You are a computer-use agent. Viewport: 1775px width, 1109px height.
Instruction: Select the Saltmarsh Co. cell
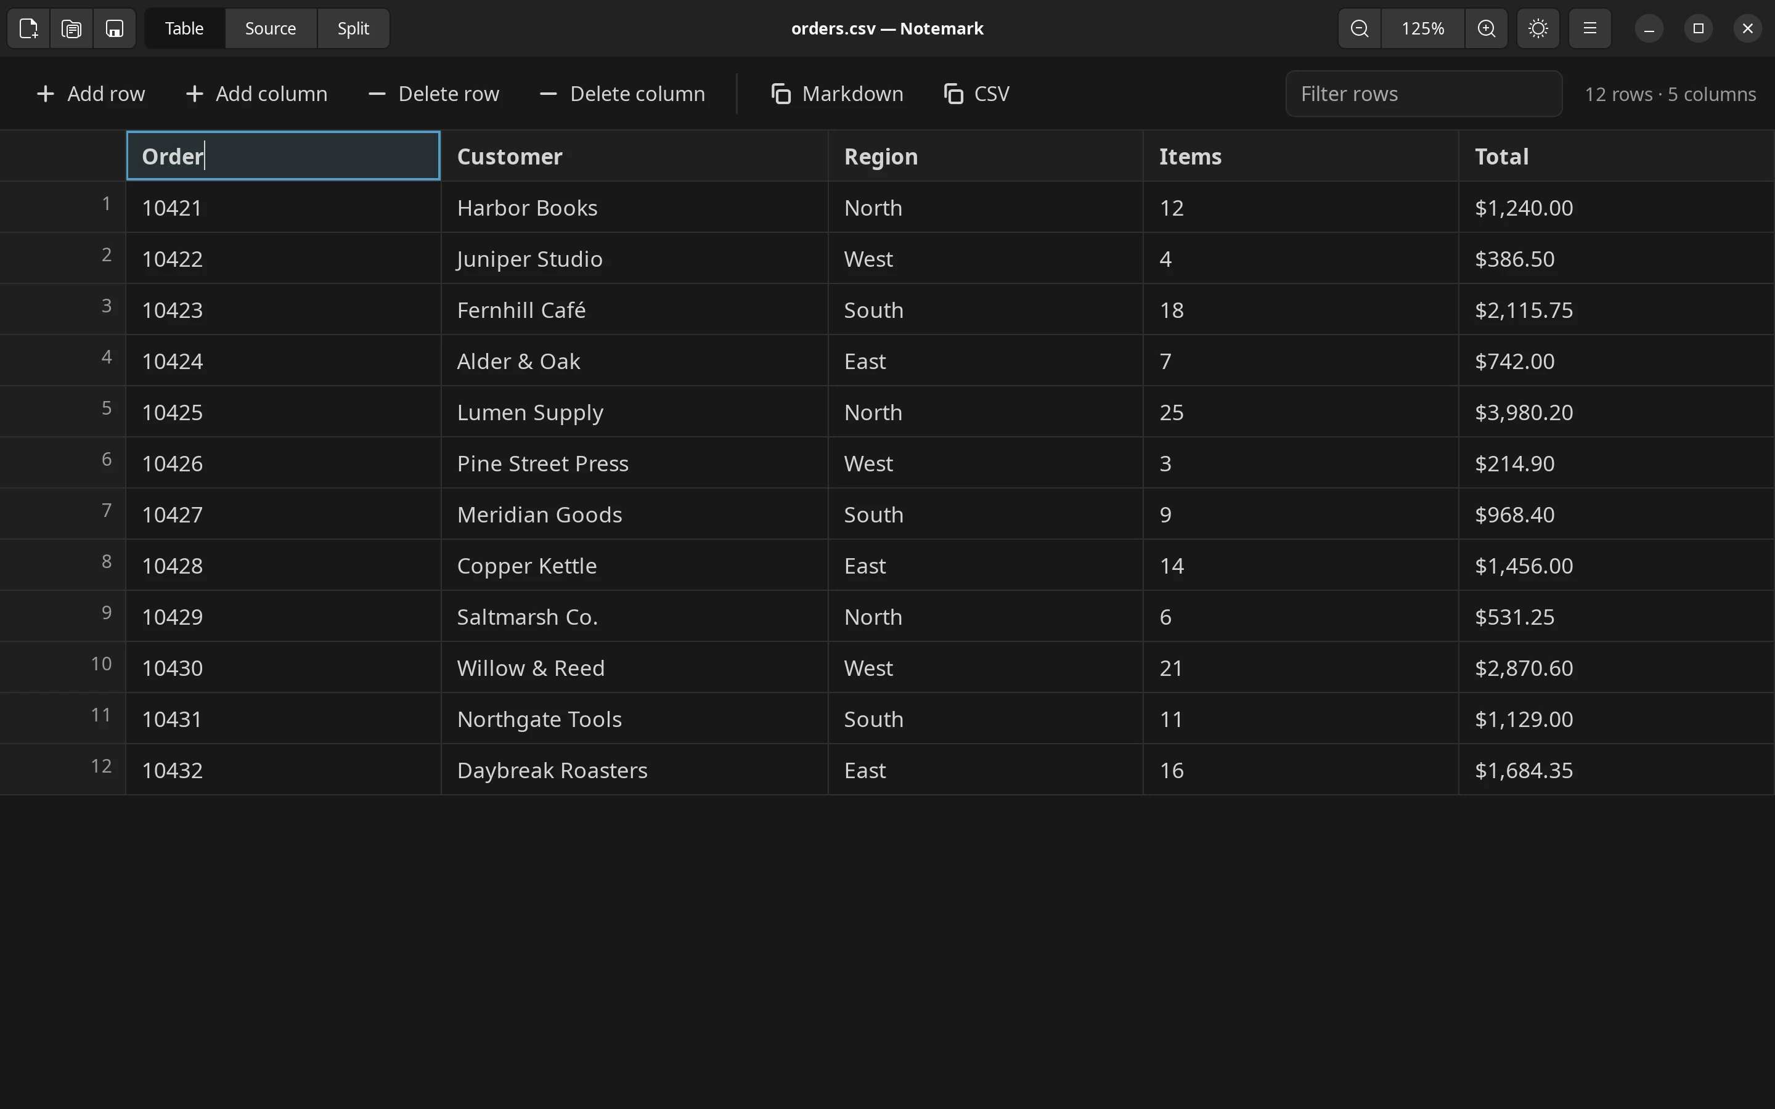[634, 617]
